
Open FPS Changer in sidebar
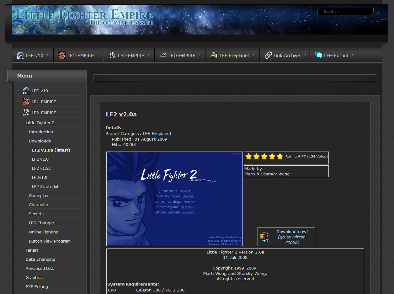tap(41, 223)
